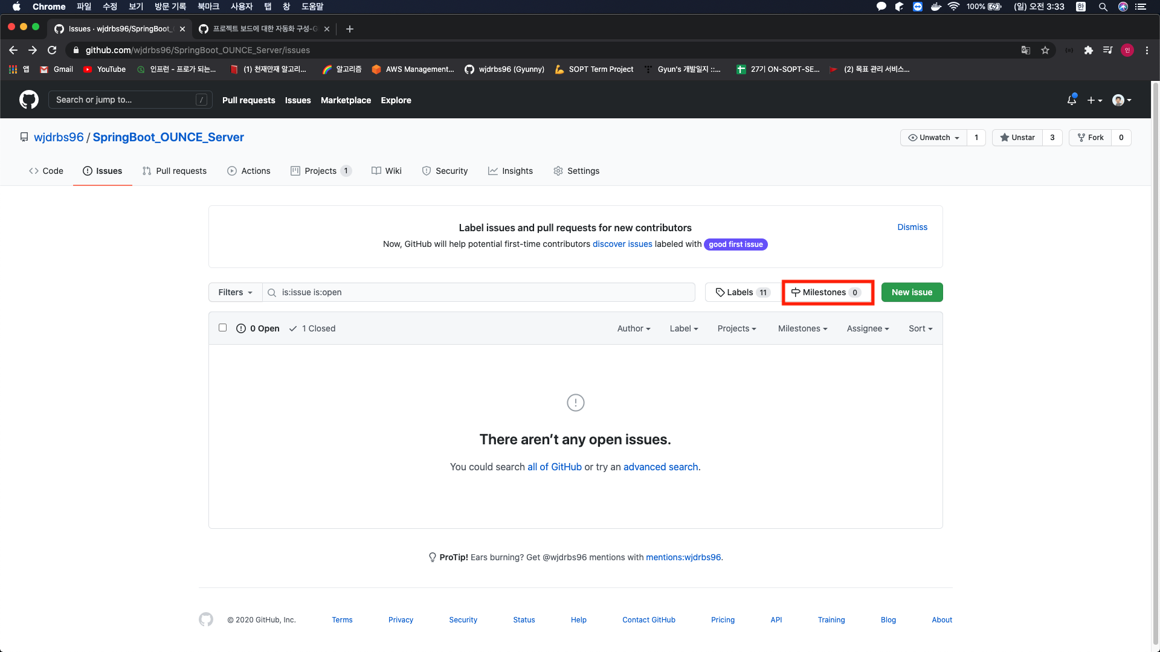Bookmark page with the star icon
Image resolution: width=1160 pixels, height=652 pixels.
(1045, 50)
